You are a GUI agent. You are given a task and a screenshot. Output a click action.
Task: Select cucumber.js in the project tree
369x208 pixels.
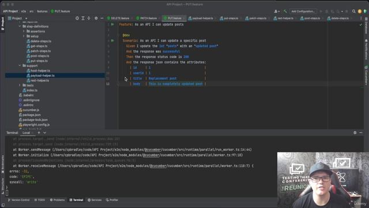29,110
